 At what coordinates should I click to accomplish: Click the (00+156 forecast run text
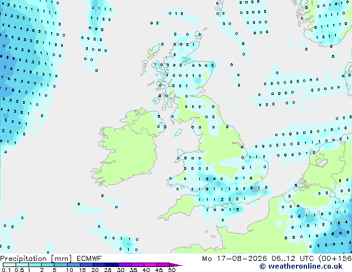[335, 259]
